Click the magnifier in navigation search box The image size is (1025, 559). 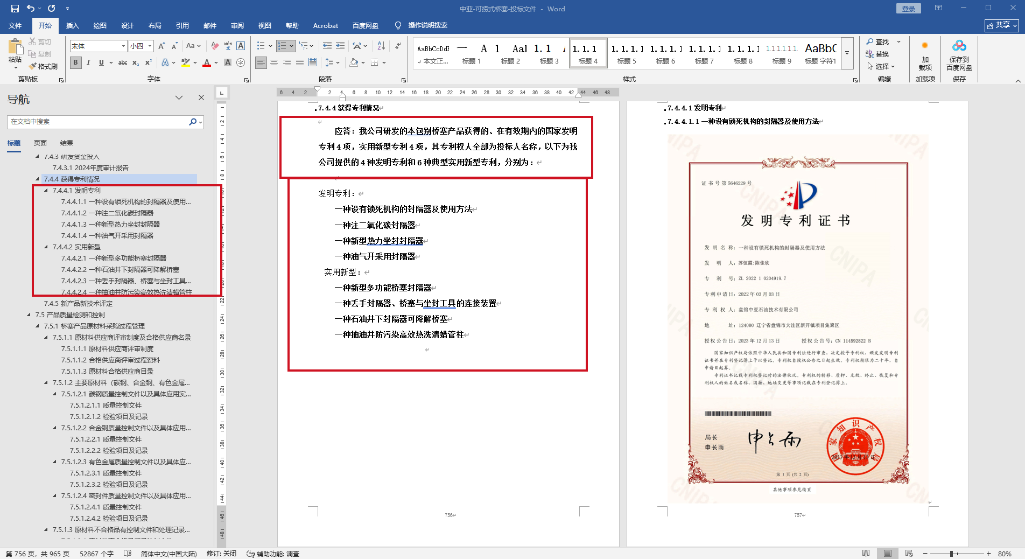coord(192,122)
